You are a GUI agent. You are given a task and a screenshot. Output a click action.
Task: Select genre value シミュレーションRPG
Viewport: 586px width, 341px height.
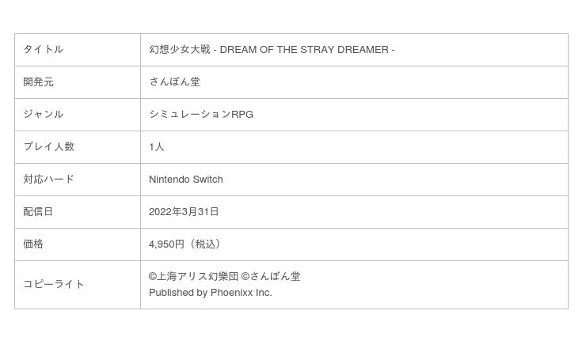click(x=201, y=114)
